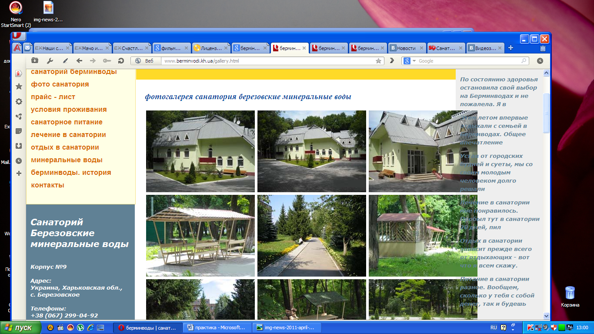The width and height of the screenshot is (594, 334).
Task: Reload the page
Action: point(121,61)
